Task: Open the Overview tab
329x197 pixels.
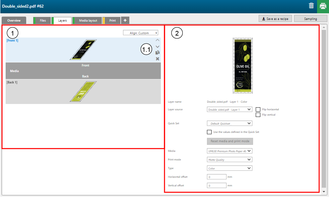Action: 14,21
